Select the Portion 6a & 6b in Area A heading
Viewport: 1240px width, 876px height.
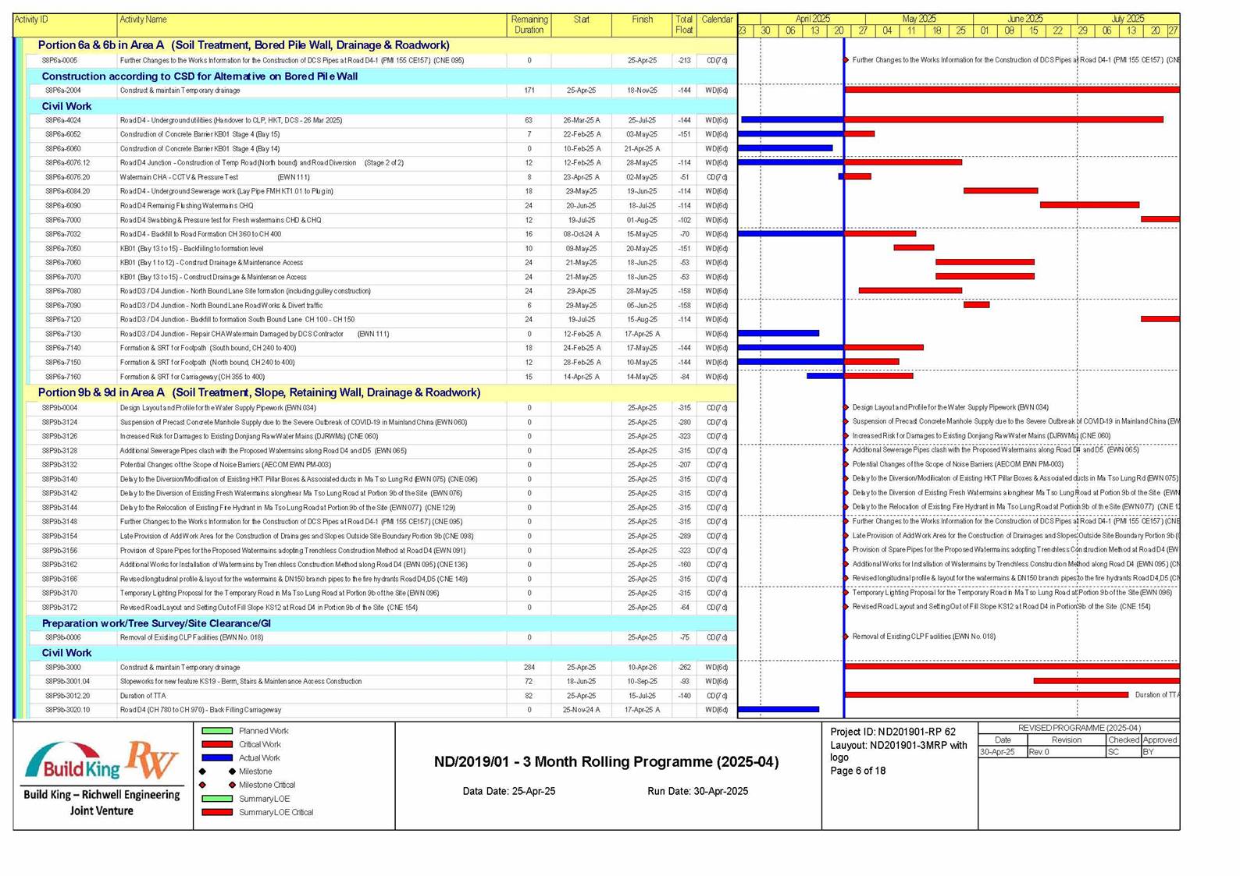point(244,45)
